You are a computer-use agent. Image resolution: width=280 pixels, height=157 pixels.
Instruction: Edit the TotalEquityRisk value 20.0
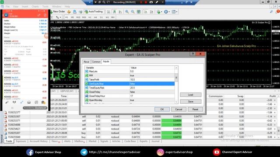[152, 88]
